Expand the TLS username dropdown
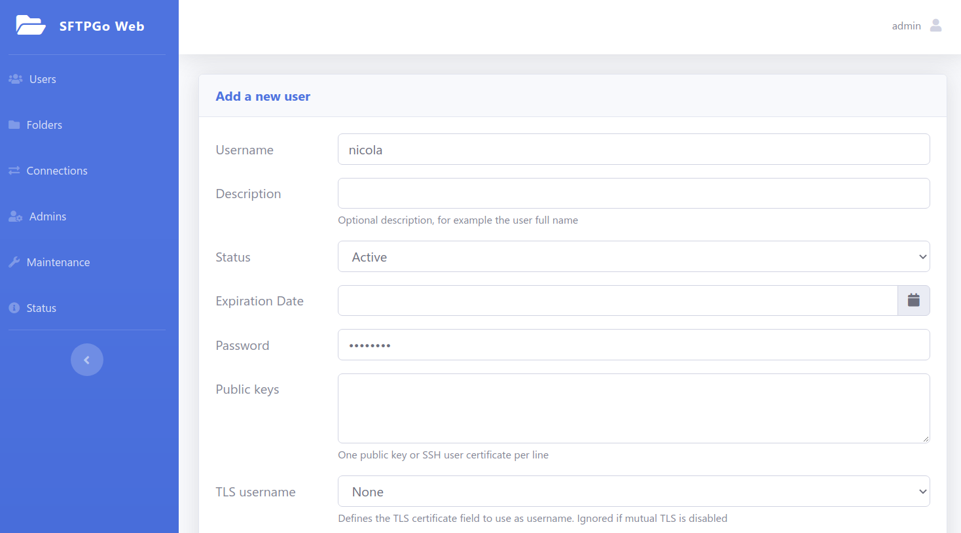The image size is (961, 533). (633, 492)
